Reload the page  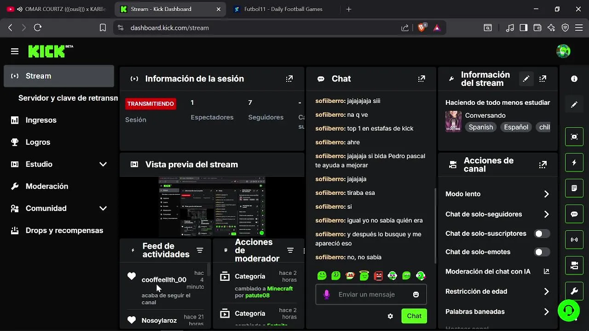click(x=38, y=28)
